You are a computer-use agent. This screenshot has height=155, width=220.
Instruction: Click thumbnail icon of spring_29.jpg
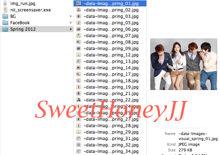79,132
